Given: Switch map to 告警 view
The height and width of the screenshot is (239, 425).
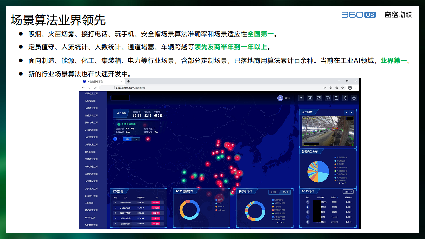Looking at the screenshot, I should (x=127, y=139).
